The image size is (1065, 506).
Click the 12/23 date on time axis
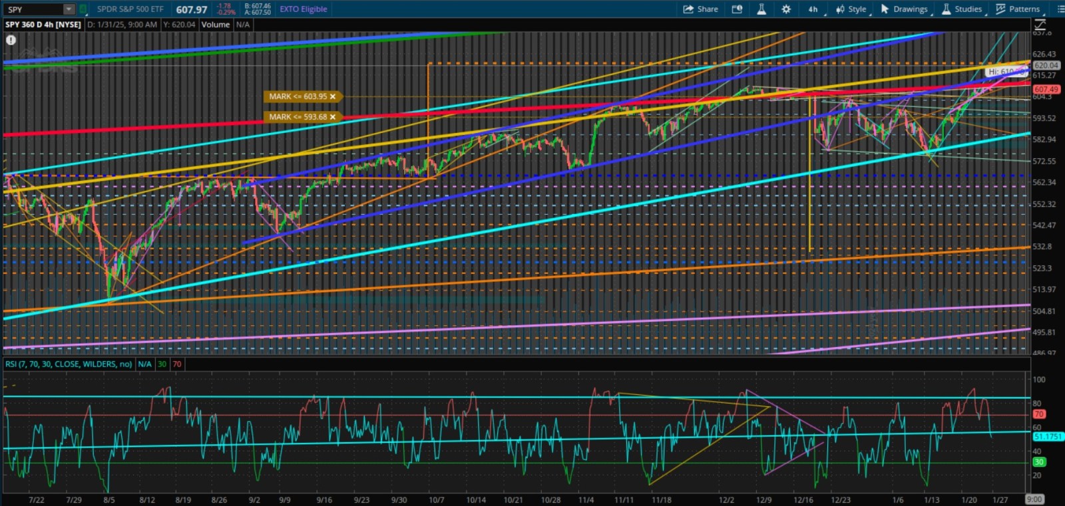point(841,500)
